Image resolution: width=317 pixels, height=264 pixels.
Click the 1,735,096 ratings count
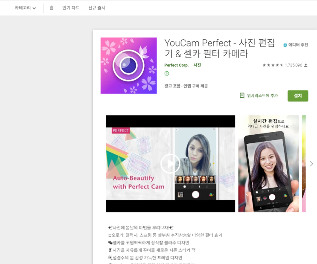pos(294,65)
